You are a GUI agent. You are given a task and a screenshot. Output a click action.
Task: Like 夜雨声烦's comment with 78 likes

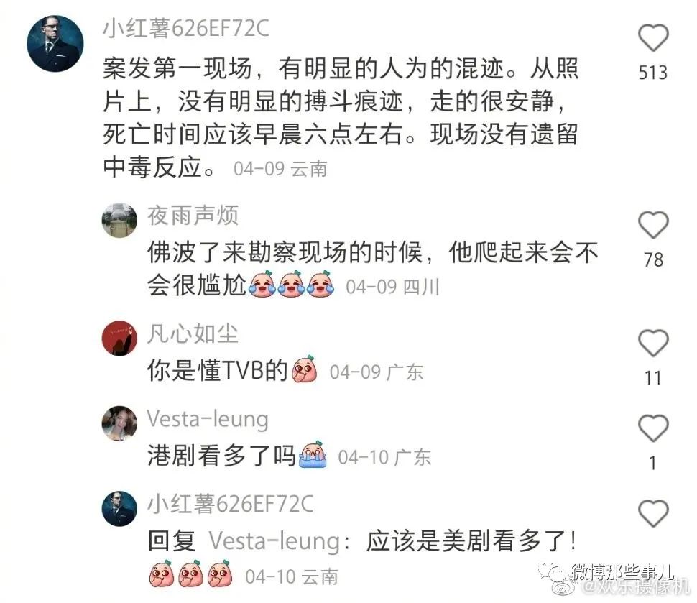pyautogui.click(x=653, y=225)
